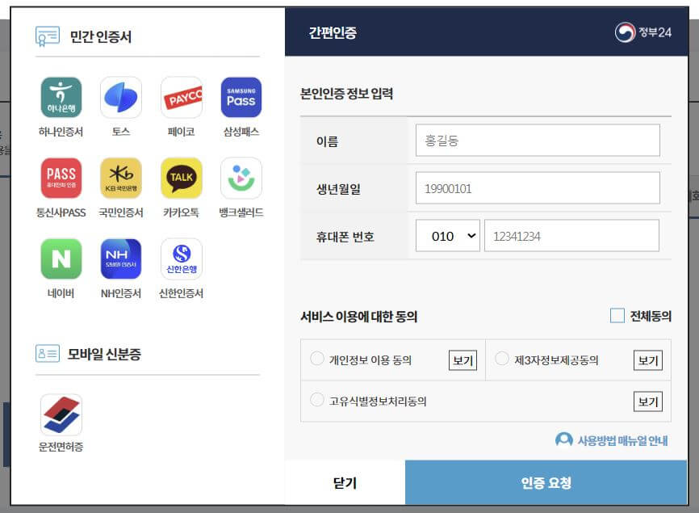Select the 제3자정보제공동의 radio button

[502, 359]
